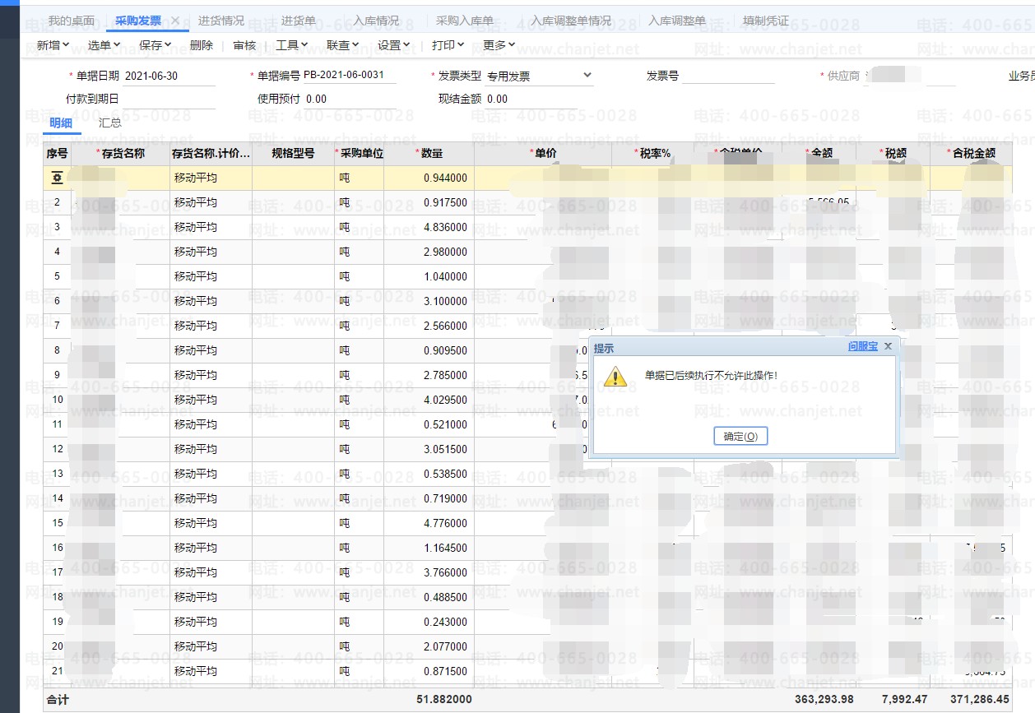Image resolution: width=1035 pixels, height=713 pixels.
Task: Click the warning icon in the dialog
Action: (x=615, y=376)
